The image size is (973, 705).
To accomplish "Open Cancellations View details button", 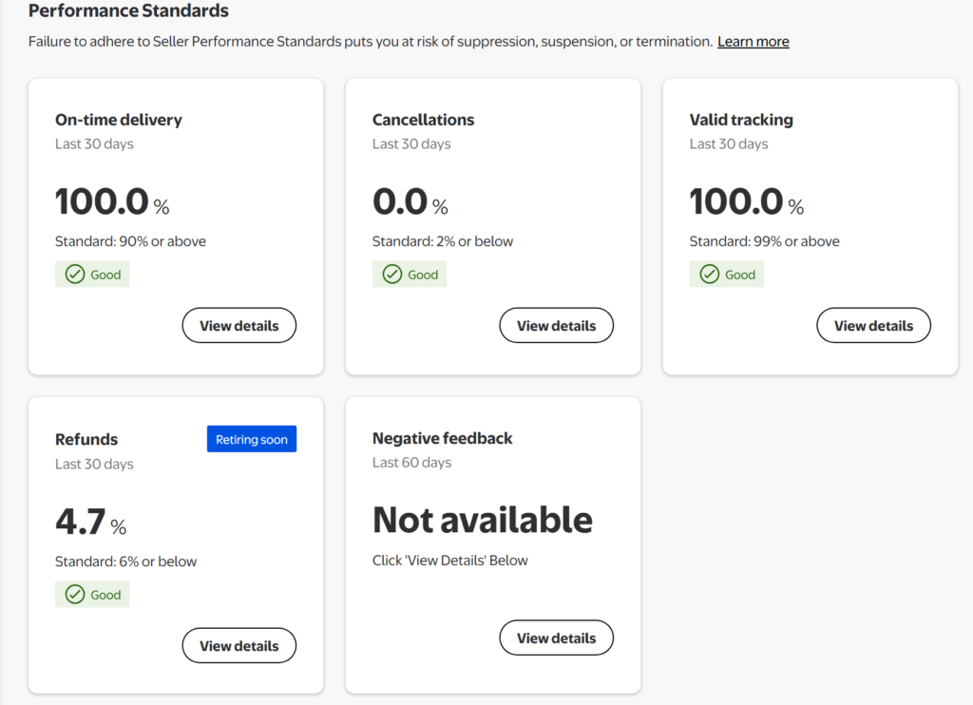I will click(556, 326).
